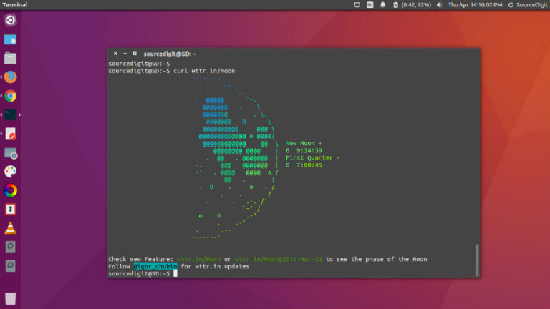Screen dimensions: 550x309
Task: Click the Terminal title in the top panel
Action: (x=15, y=4)
